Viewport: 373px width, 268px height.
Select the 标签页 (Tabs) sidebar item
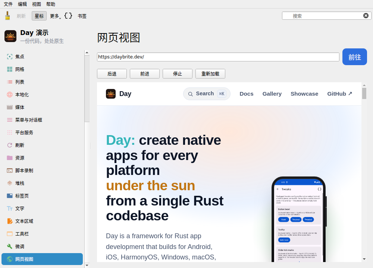click(x=42, y=196)
